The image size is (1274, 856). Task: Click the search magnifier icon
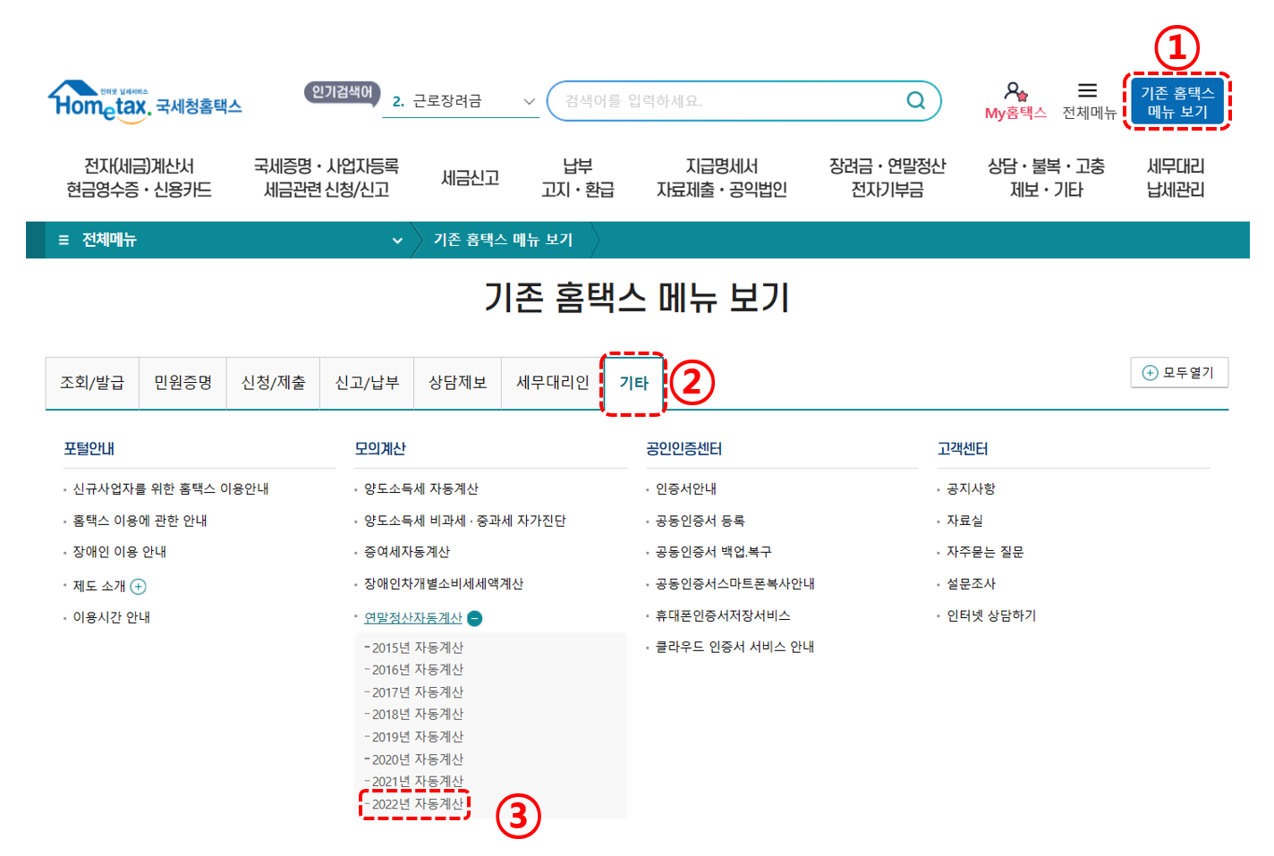tap(915, 100)
